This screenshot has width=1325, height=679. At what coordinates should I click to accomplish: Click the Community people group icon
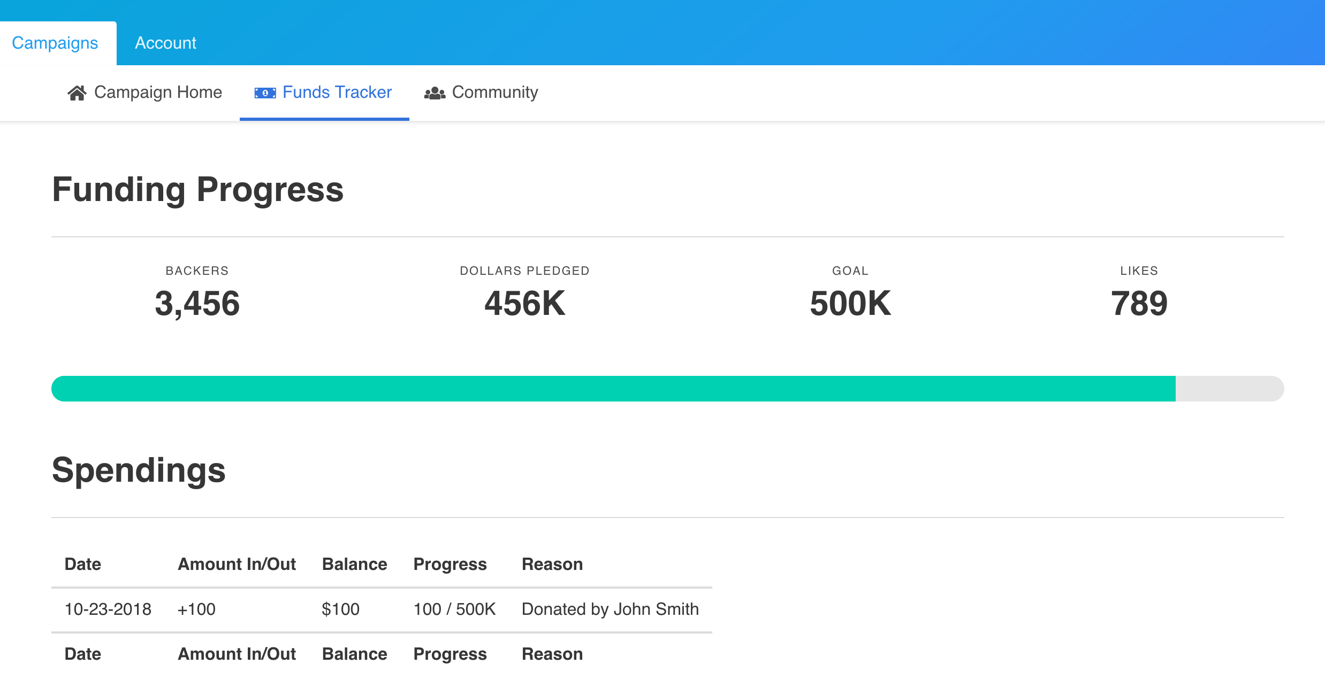coord(435,93)
